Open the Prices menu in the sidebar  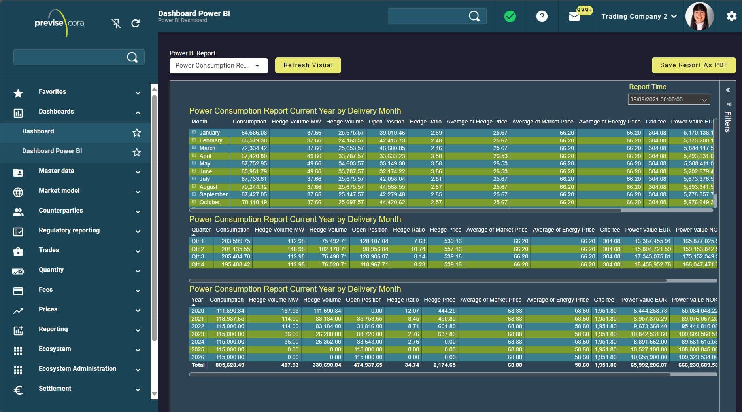pyautogui.click(x=48, y=309)
